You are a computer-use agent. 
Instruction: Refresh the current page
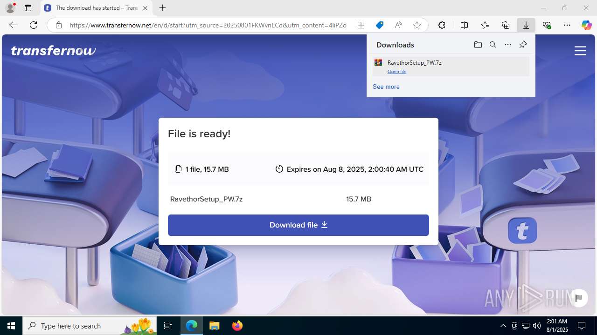pyautogui.click(x=34, y=25)
